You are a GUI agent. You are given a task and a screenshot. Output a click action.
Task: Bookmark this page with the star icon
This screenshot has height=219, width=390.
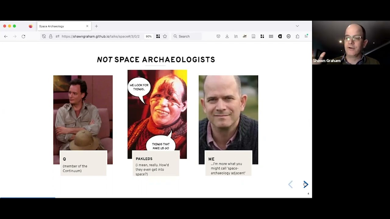pyautogui.click(x=165, y=36)
